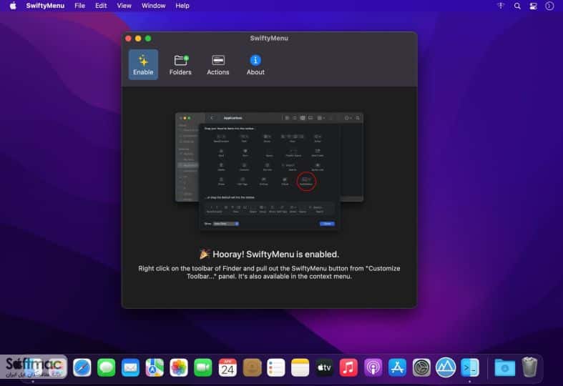Image resolution: width=563 pixels, height=386 pixels.
Task: Open the Folders tab
Action: tap(180, 64)
